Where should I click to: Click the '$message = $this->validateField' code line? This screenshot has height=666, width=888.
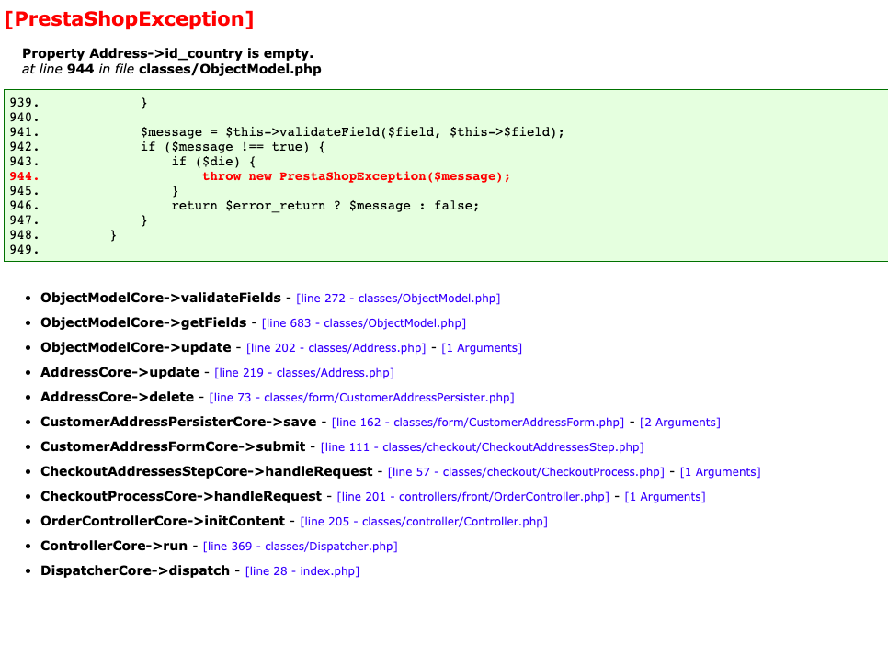tap(352, 132)
